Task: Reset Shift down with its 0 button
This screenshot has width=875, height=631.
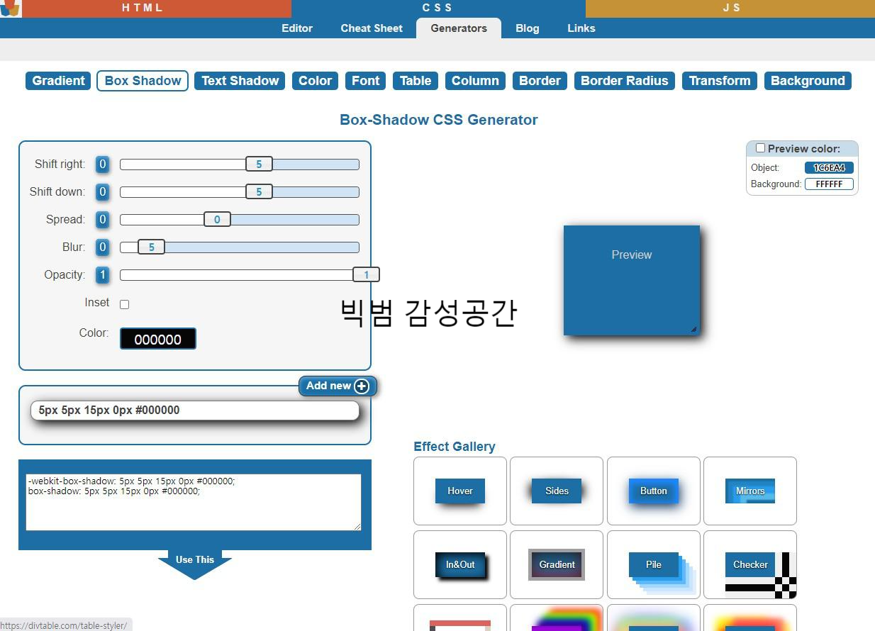Action: click(x=102, y=192)
